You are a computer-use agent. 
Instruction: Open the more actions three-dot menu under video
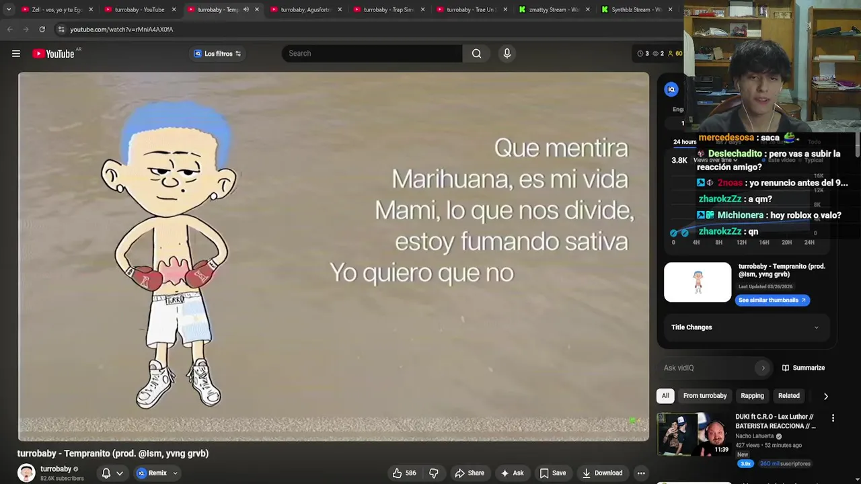tap(641, 473)
